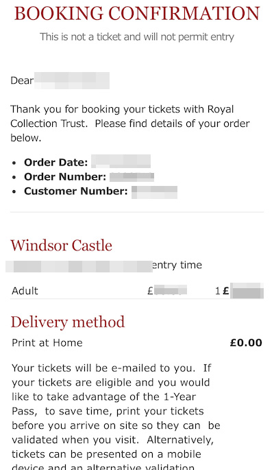Click the 'entry time' text
Image resolution: width=274 pixels, height=470 pixels.
[x=177, y=265]
